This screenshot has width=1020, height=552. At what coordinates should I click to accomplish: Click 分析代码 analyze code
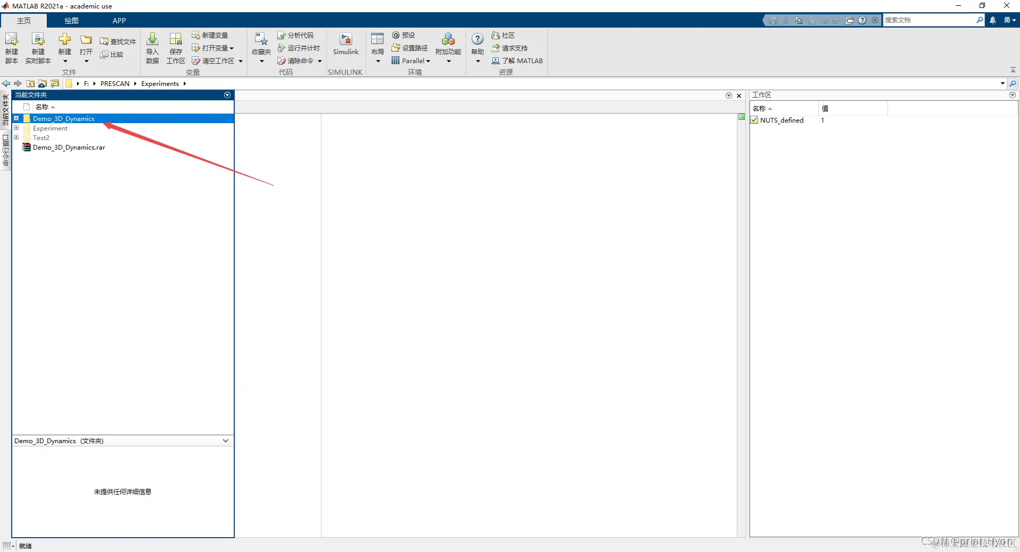coord(296,35)
